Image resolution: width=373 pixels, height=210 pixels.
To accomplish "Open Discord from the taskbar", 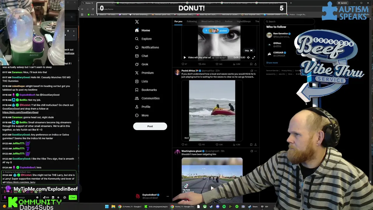I will click(x=218, y=206).
